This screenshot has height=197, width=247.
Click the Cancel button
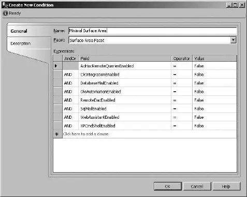197,186
